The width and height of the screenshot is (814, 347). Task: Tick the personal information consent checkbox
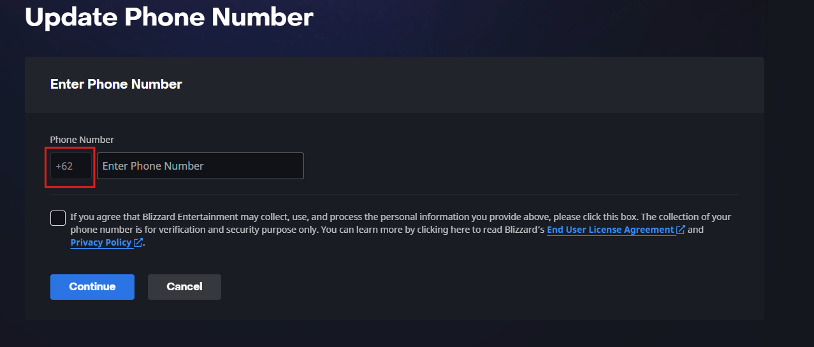pyautogui.click(x=58, y=218)
